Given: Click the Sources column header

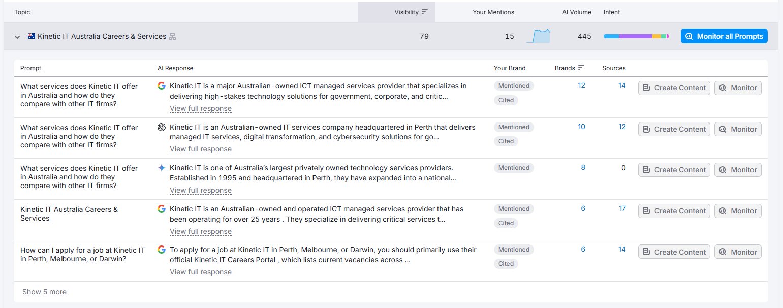Looking at the screenshot, I should pos(614,68).
